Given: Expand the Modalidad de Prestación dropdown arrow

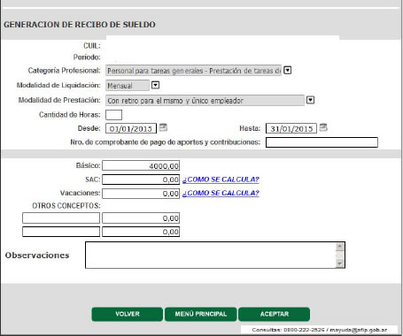Looking at the screenshot, I should [x=310, y=100].
